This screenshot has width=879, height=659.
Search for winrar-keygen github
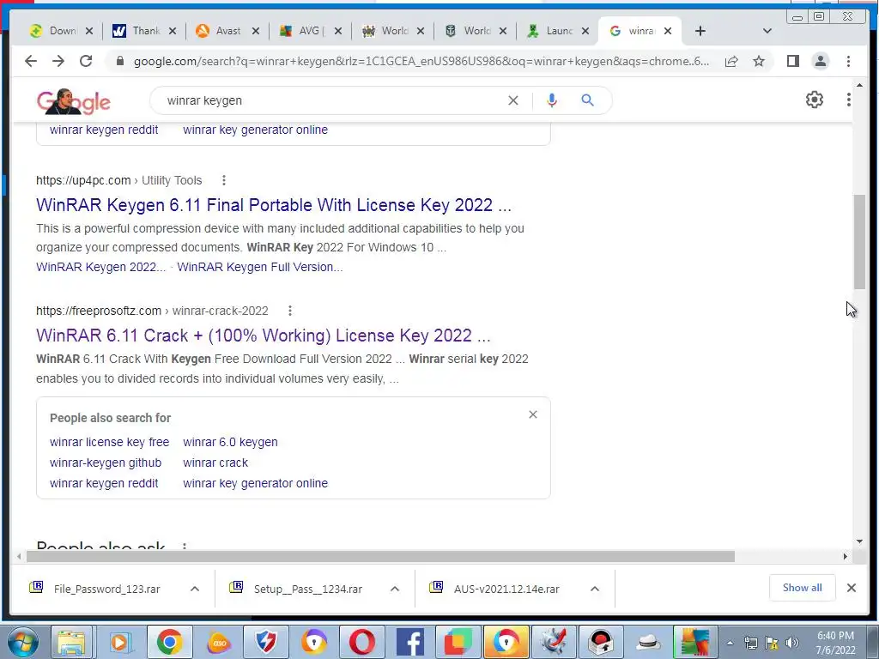coord(106,463)
